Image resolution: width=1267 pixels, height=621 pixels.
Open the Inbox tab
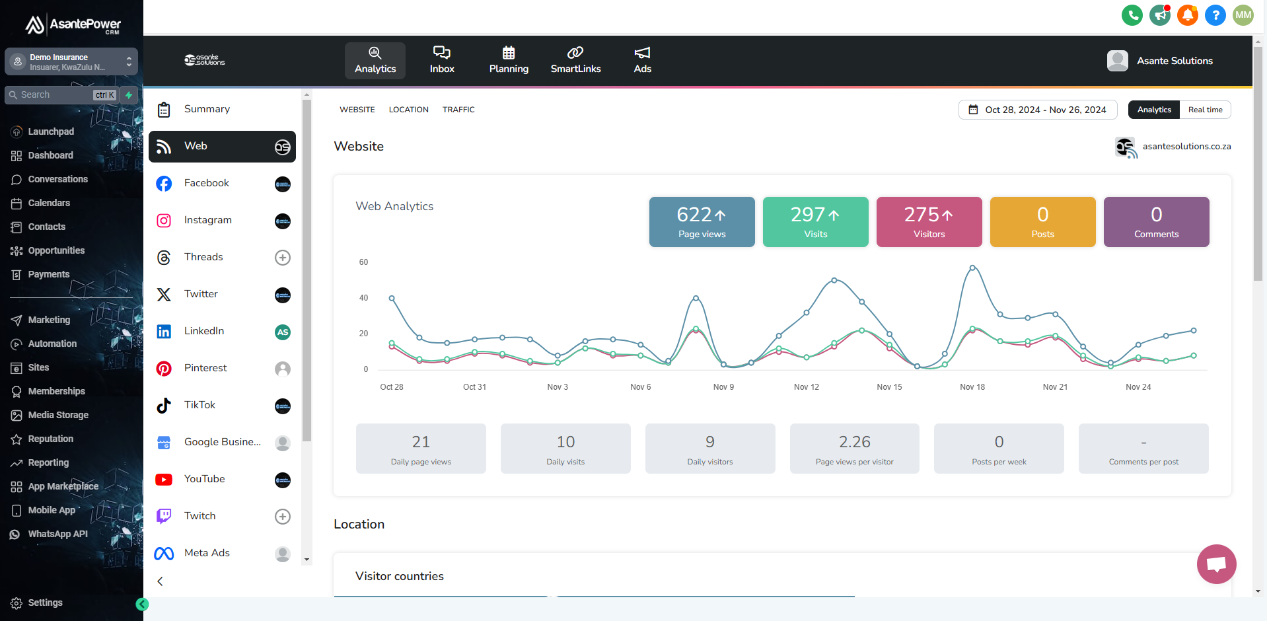pos(442,60)
